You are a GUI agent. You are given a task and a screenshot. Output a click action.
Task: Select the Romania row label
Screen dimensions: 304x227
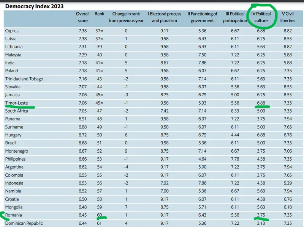tap(14, 215)
